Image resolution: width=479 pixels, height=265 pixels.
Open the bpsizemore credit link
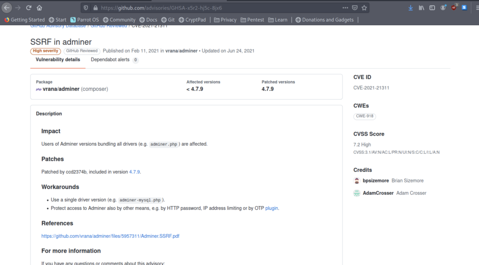point(376,181)
